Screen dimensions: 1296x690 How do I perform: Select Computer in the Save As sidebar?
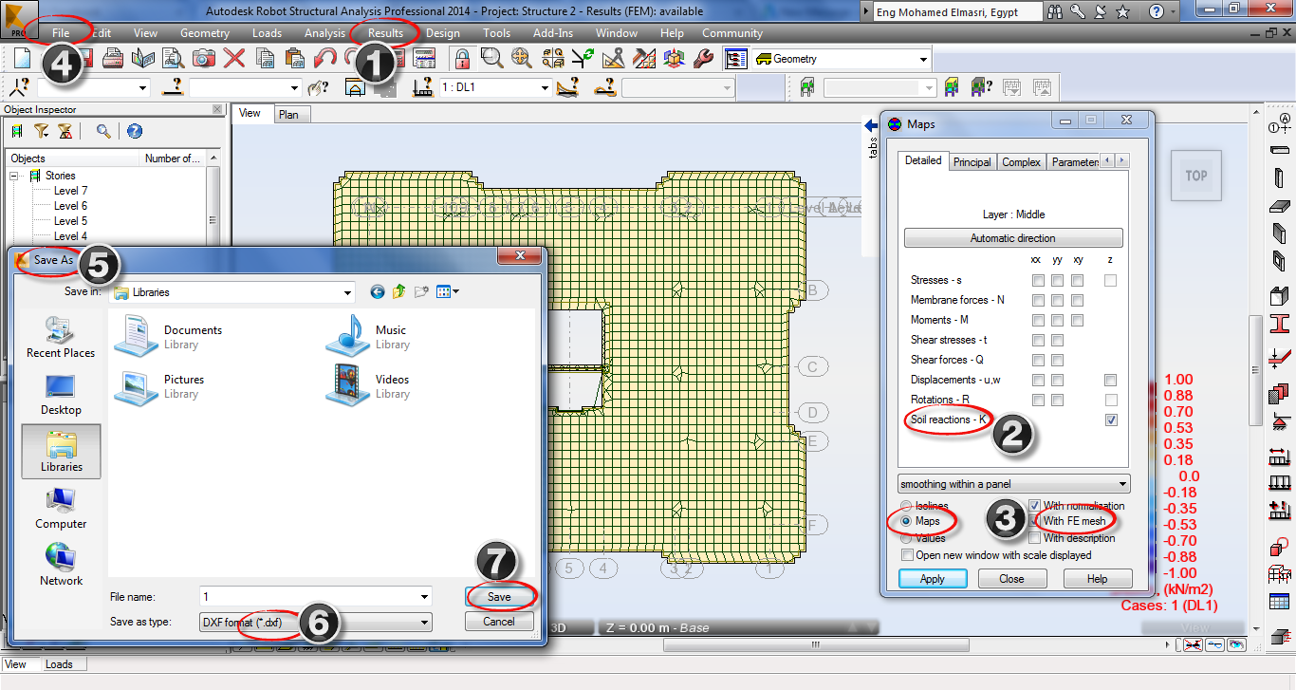[61, 507]
